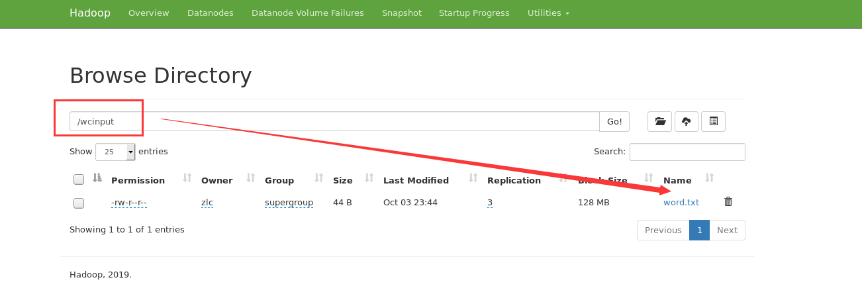The image size is (862, 306).
Task: Sort the Last Modified column with its sort icon
Action: click(473, 178)
